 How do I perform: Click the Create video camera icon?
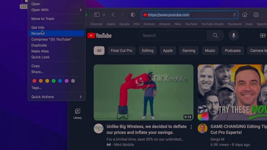[263, 35]
